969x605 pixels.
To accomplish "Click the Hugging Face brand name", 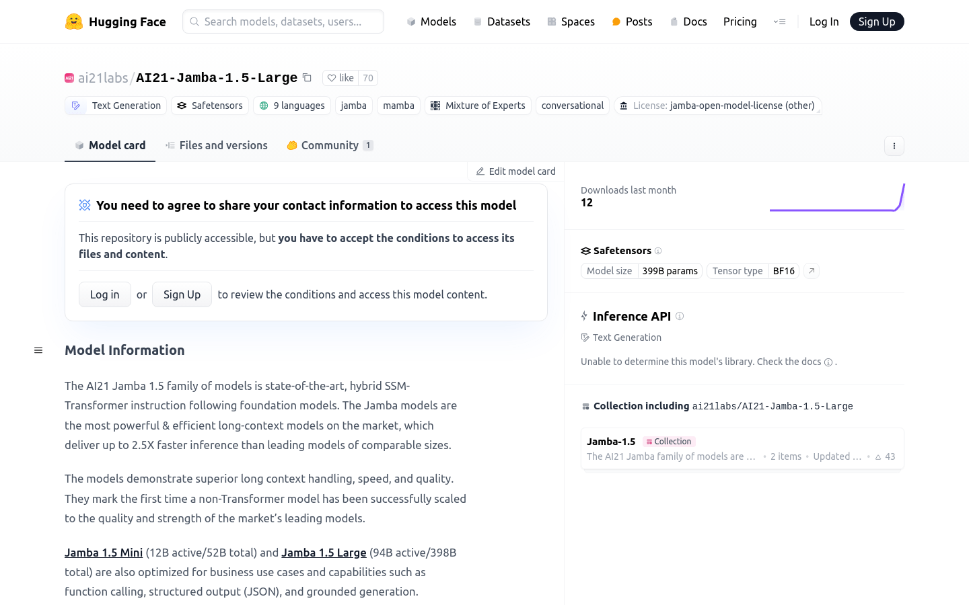I will point(127,22).
